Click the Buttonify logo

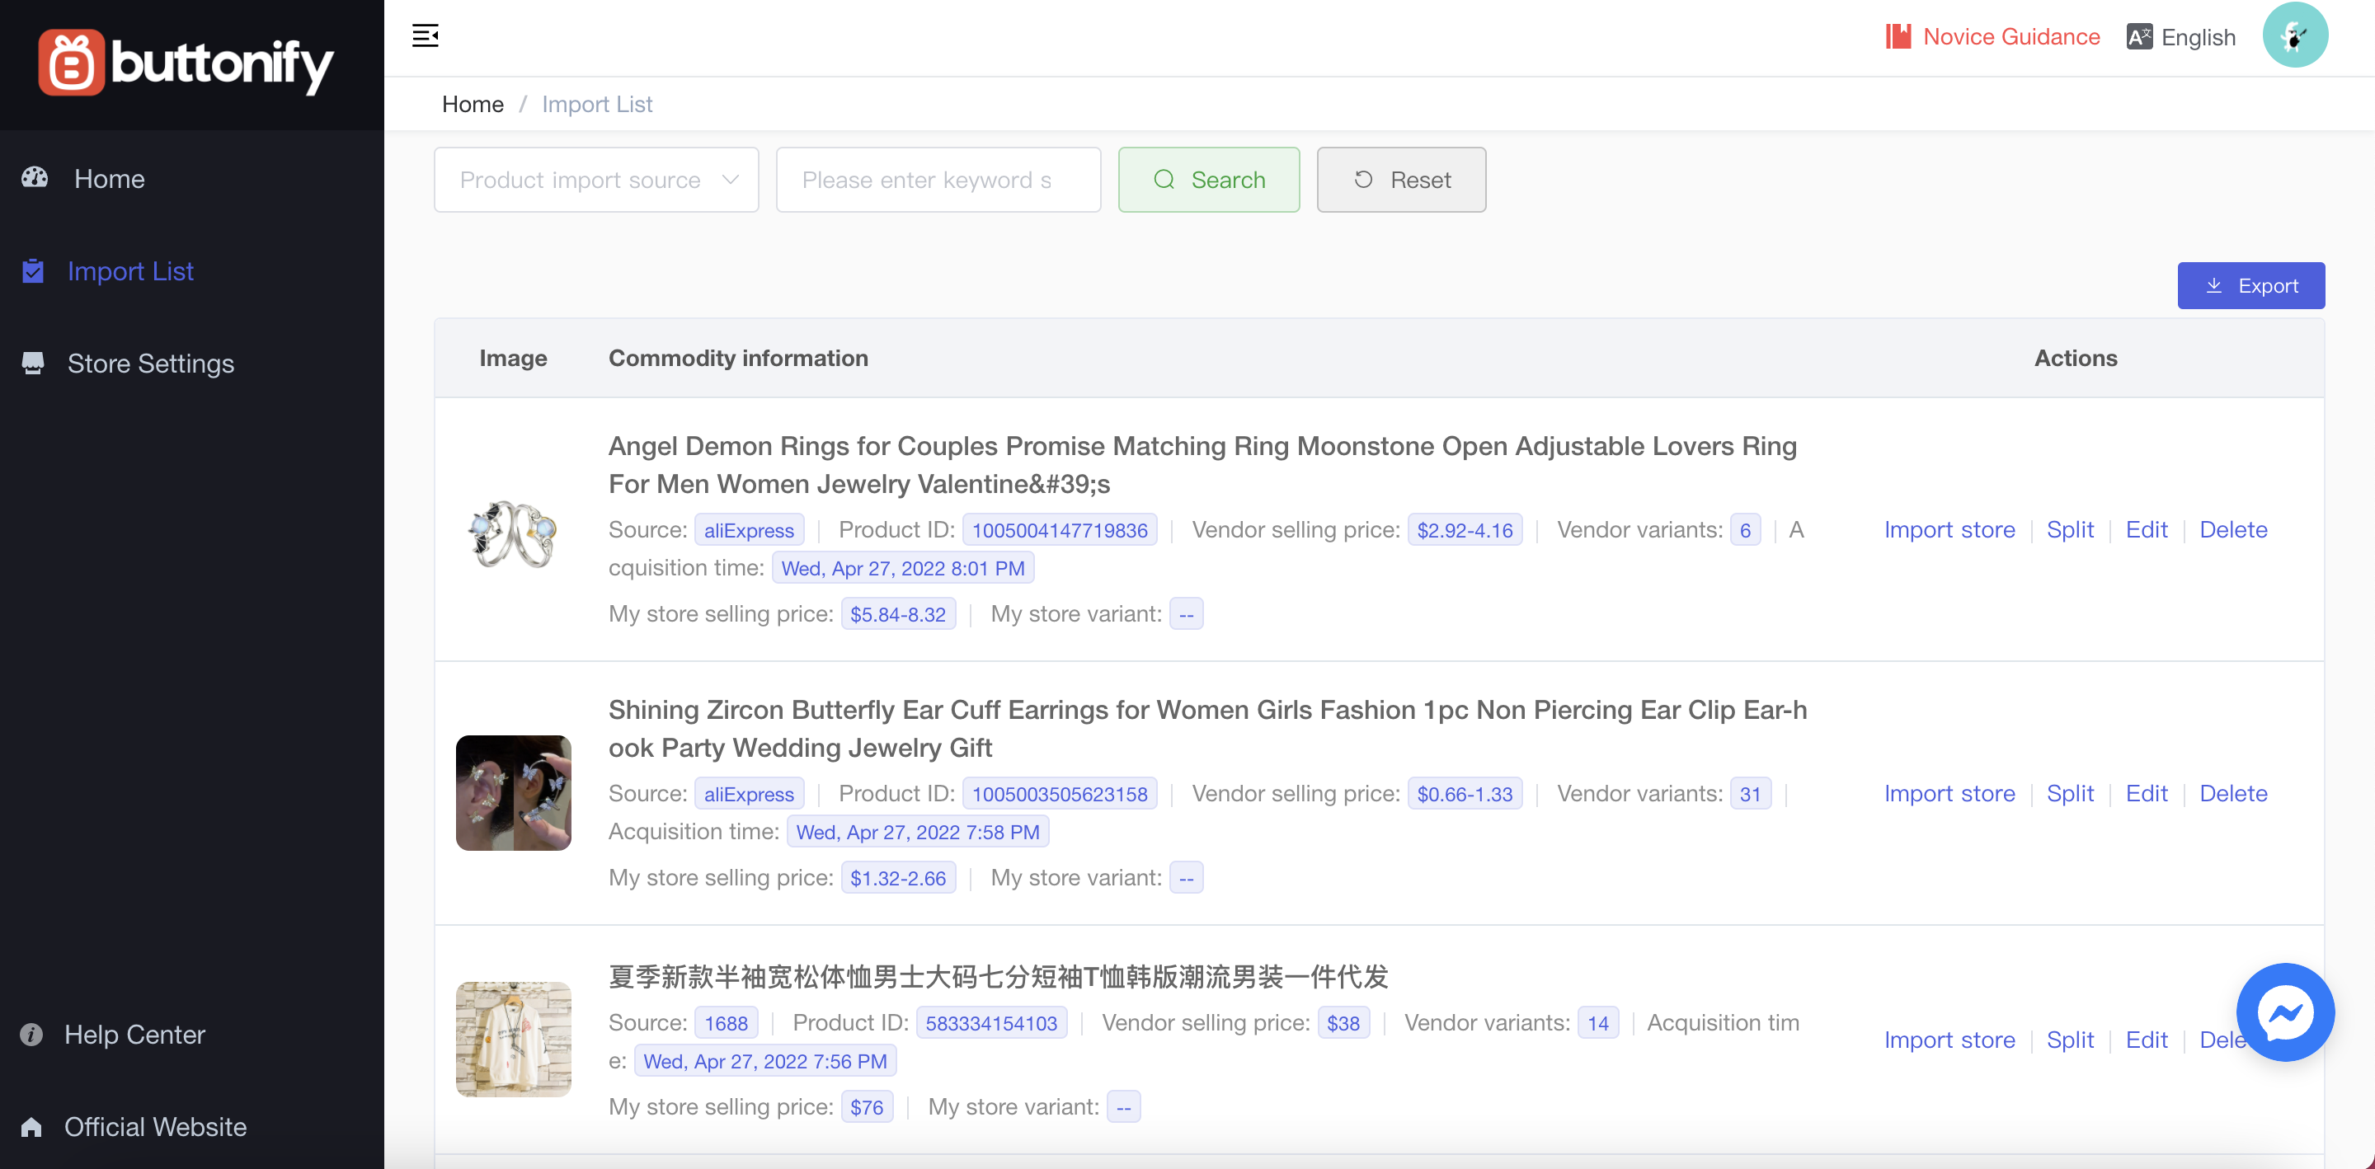click(186, 63)
